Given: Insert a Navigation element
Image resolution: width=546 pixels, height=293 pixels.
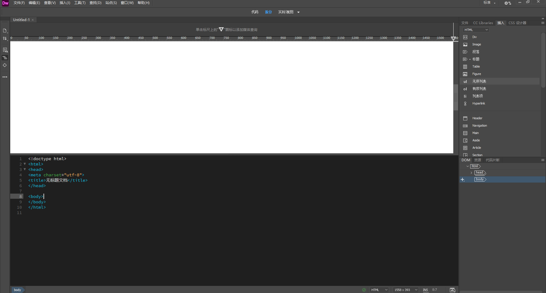Looking at the screenshot, I should (x=480, y=125).
